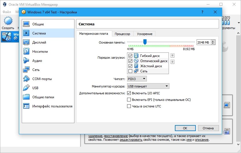Viewport: 241px width, 153px height.
Task: Select the Общие папки folder icon
Action: 26,97
